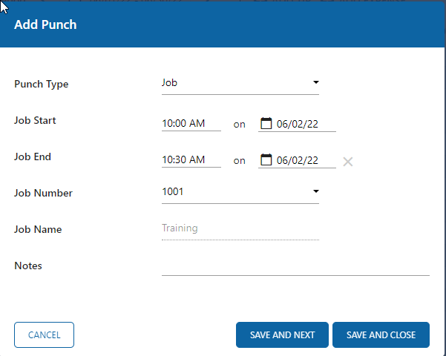The width and height of the screenshot is (446, 356).
Task: Click the Save and Close button
Action: [x=381, y=334]
